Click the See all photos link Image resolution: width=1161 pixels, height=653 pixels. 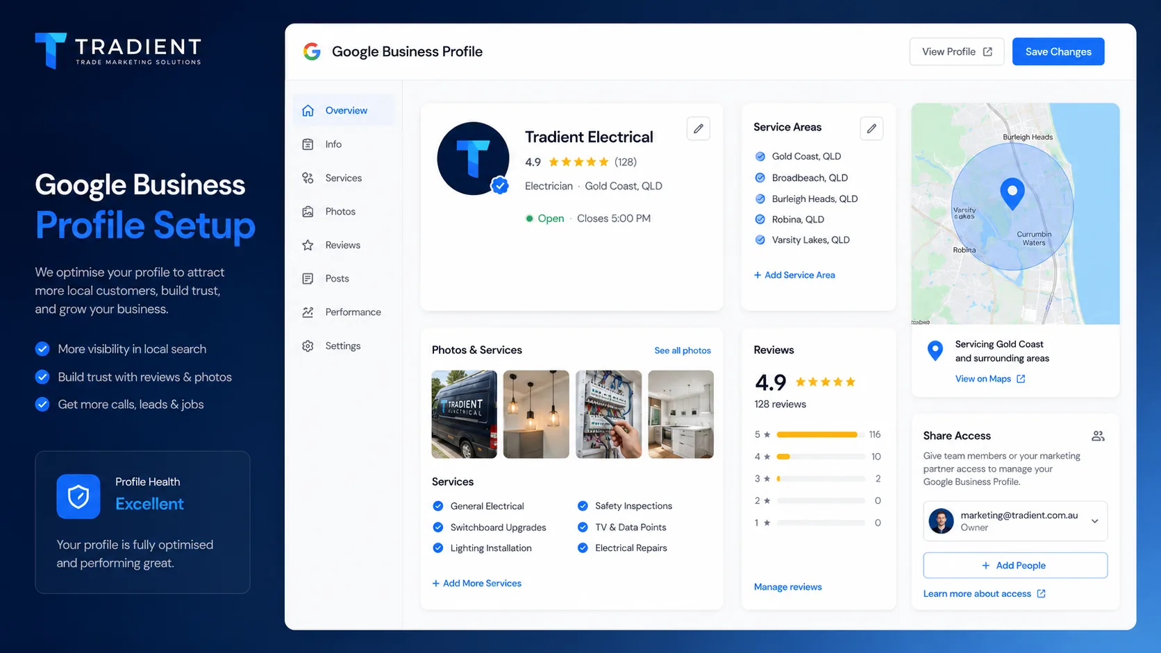tap(683, 350)
